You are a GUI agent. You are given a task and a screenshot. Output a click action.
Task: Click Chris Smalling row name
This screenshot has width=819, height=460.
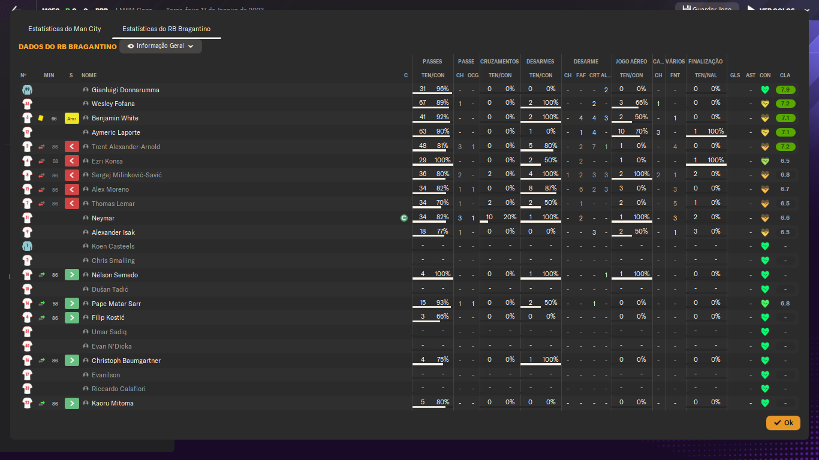tap(113, 261)
